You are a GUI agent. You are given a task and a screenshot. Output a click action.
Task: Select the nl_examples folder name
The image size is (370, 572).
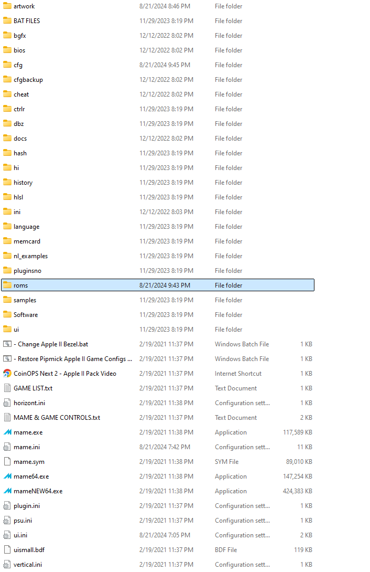(x=31, y=256)
